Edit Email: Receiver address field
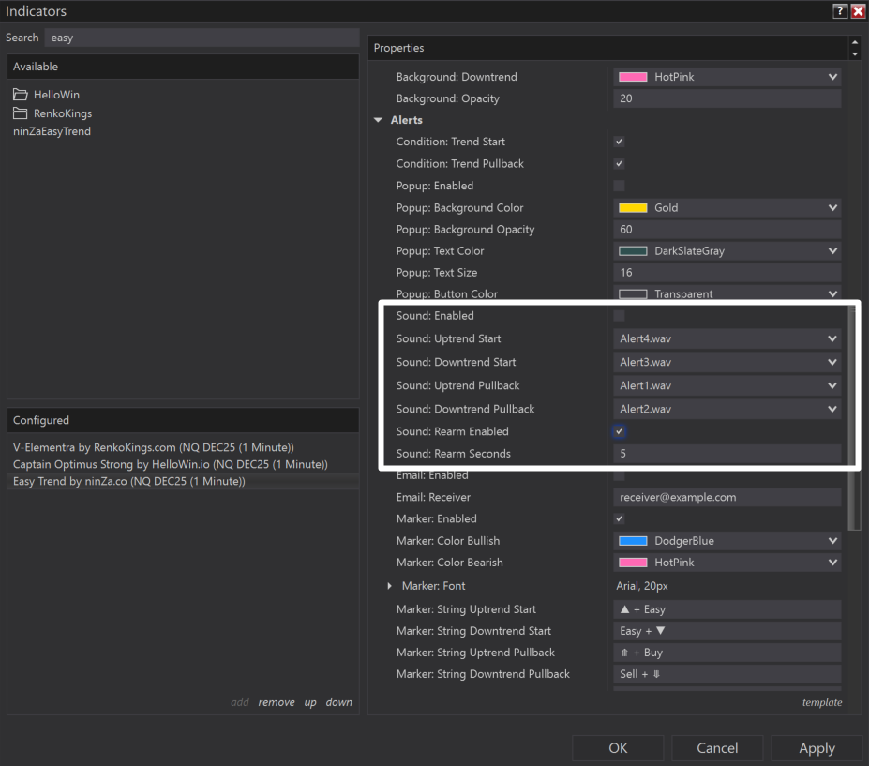The width and height of the screenshot is (869, 766). pyautogui.click(x=727, y=497)
